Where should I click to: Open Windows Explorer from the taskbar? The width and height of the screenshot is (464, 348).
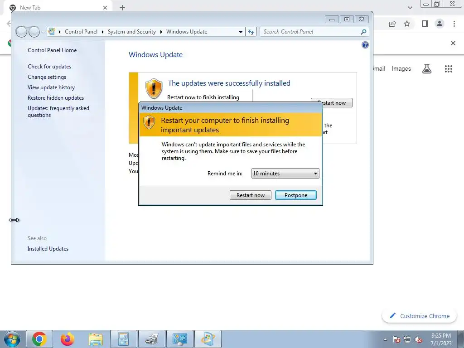tap(95, 339)
